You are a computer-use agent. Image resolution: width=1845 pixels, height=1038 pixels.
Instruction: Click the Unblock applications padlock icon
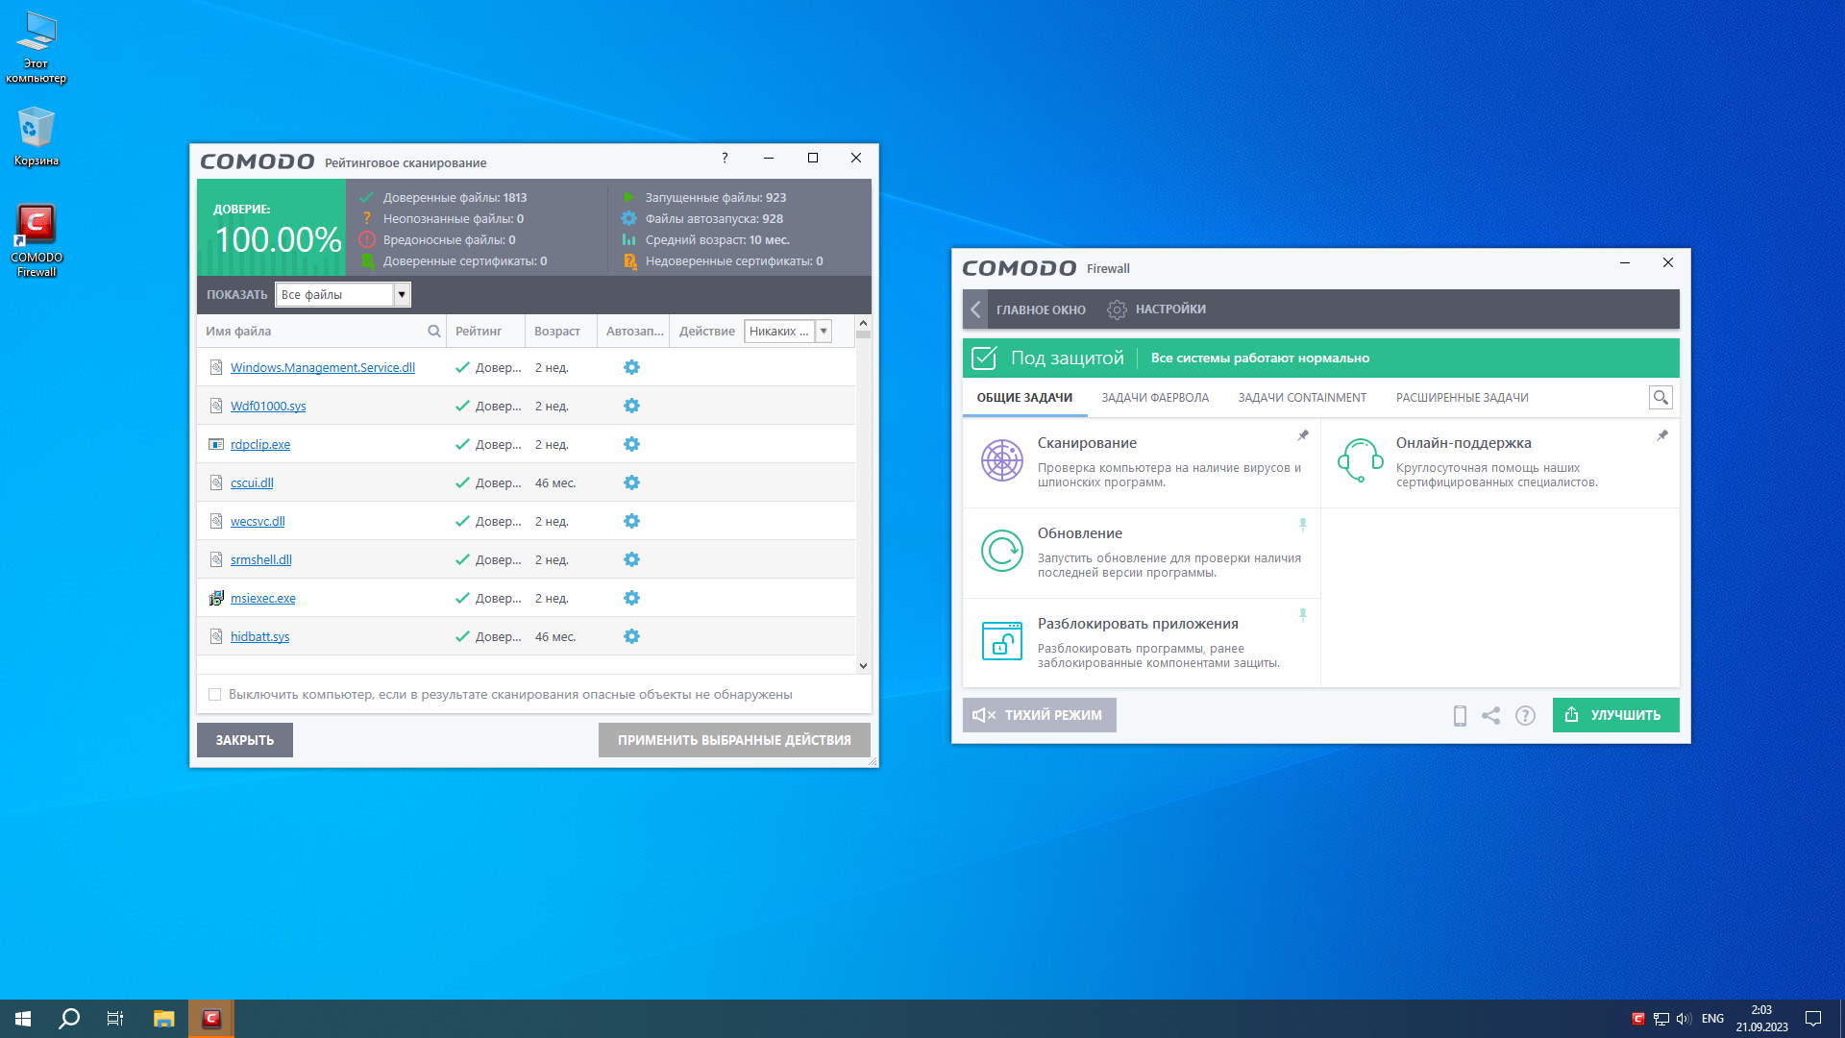coord(1001,641)
